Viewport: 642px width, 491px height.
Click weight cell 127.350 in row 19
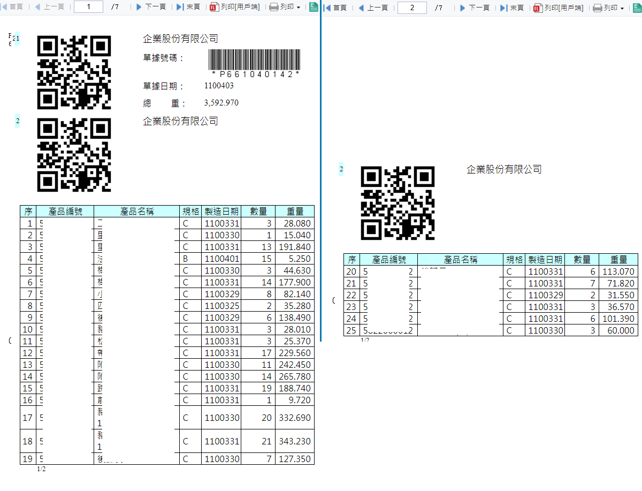pos(295,459)
